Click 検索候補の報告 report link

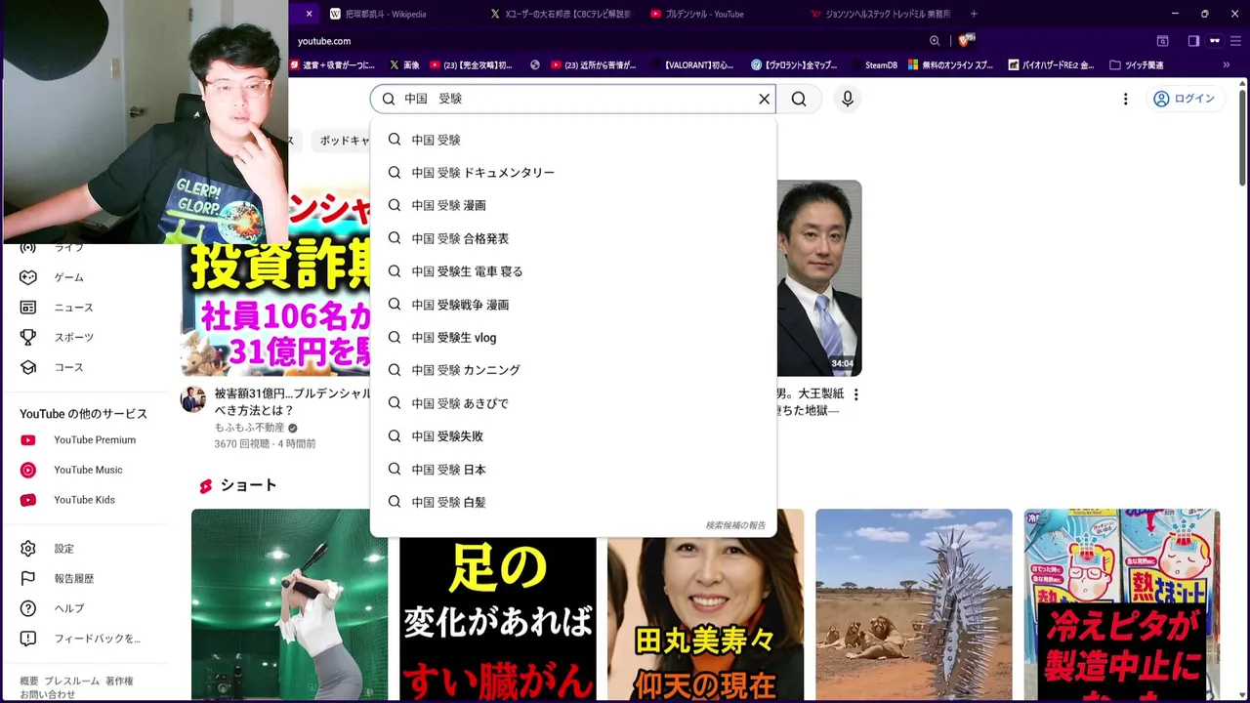tap(735, 525)
